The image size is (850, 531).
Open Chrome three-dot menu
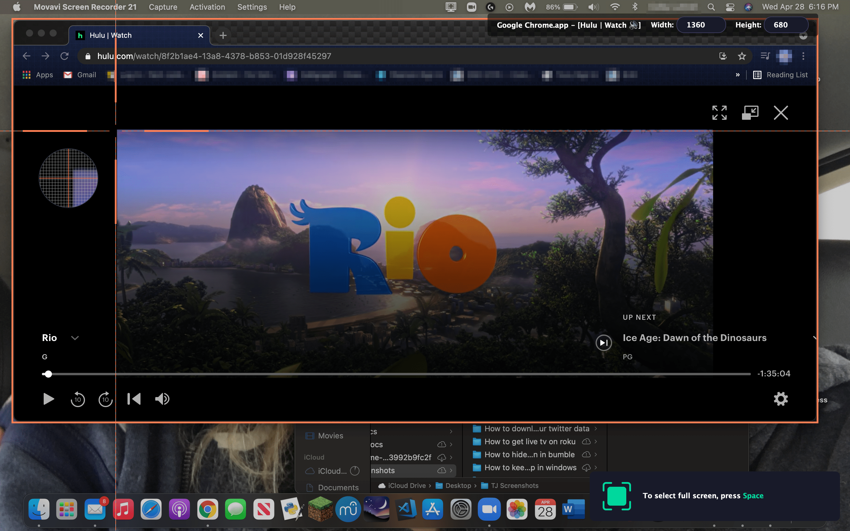(x=803, y=56)
